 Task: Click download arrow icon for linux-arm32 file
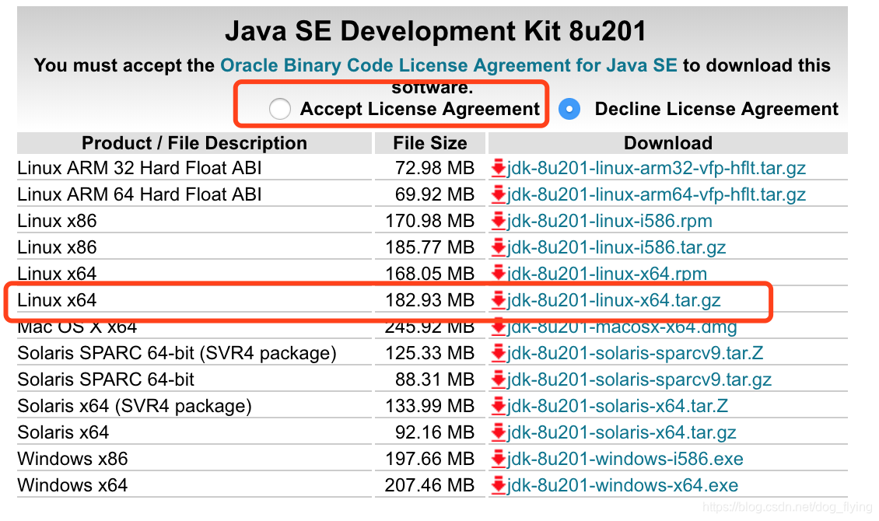(498, 168)
